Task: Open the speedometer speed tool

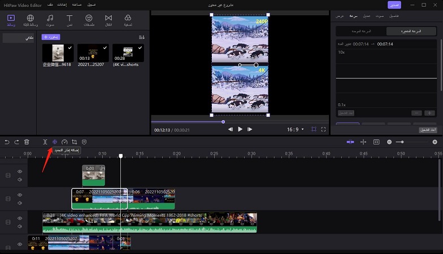Action: (x=64, y=142)
